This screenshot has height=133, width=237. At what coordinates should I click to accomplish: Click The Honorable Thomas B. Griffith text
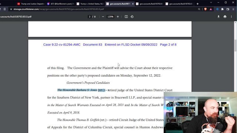[x=78, y=120]
